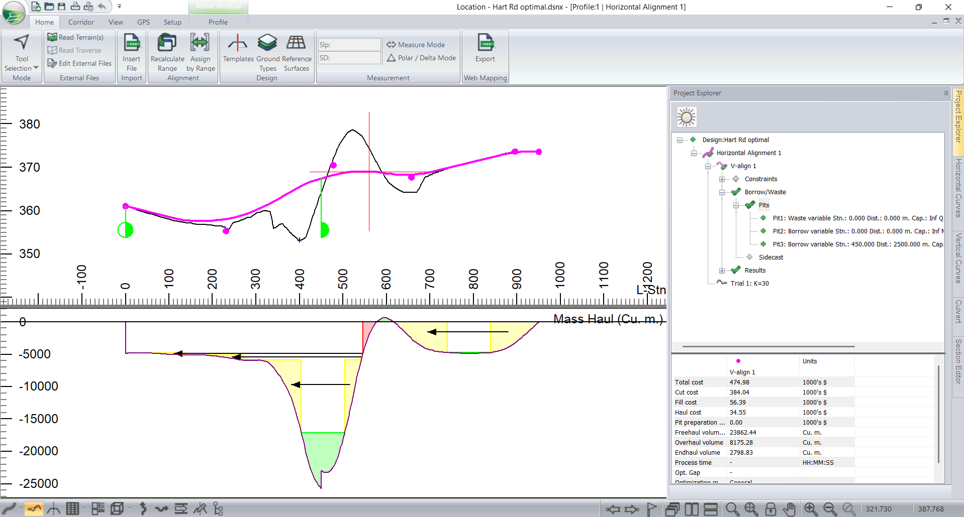Viewport: 964px width, 517px height.
Task: Select the pan hand tool
Action: coord(790,509)
